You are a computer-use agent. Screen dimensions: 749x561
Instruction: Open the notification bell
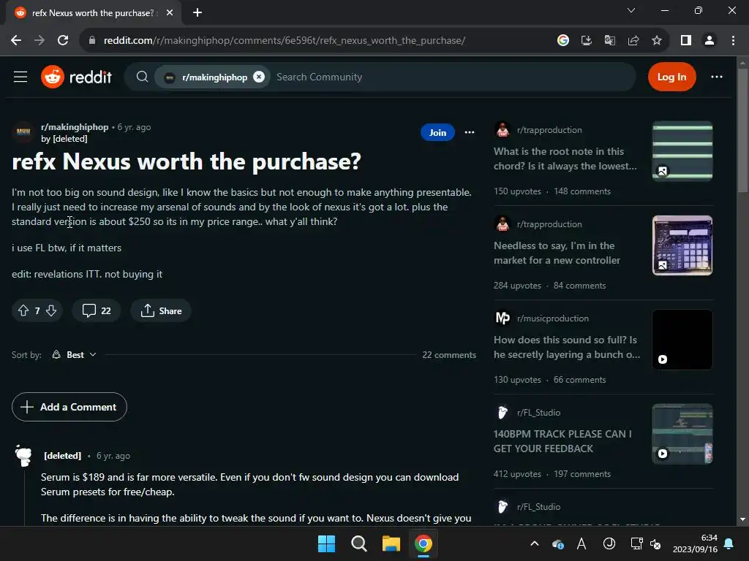click(729, 543)
